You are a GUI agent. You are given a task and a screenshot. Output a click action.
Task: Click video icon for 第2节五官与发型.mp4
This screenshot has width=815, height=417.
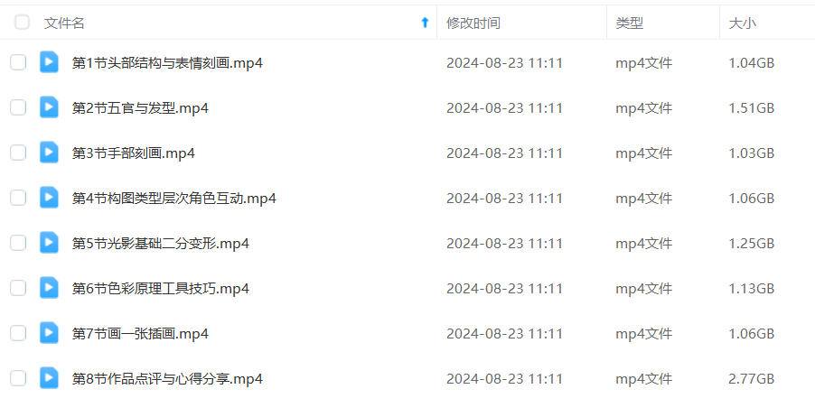click(49, 107)
